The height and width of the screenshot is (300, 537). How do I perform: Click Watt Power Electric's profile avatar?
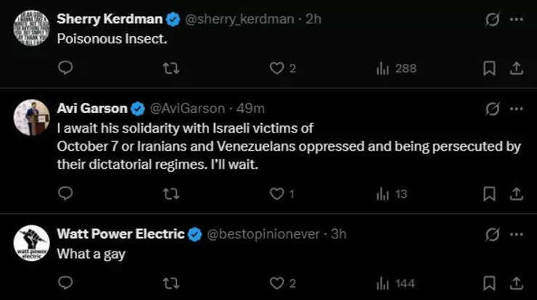click(x=31, y=243)
